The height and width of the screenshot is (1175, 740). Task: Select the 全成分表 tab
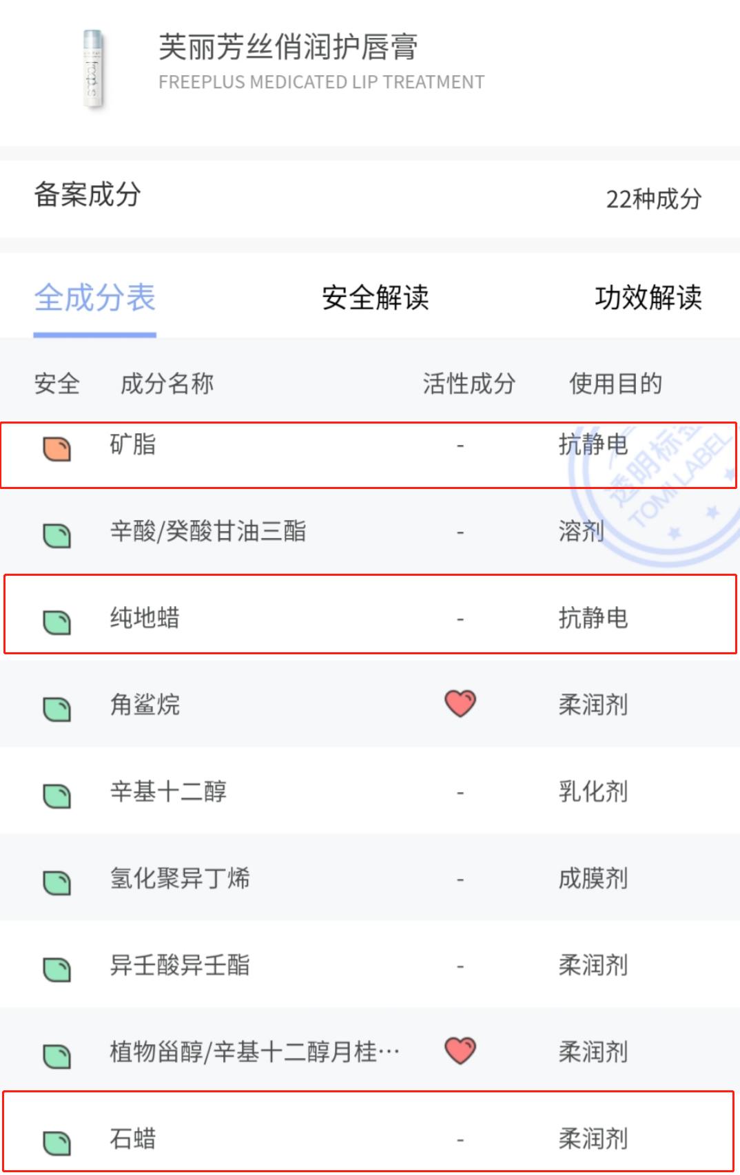click(96, 299)
